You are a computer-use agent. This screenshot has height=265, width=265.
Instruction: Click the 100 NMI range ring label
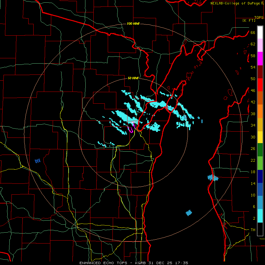pos(133,24)
